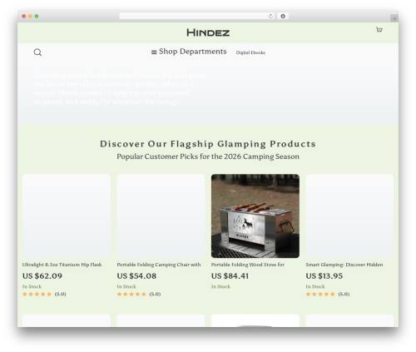Click the round button right of the address bar
416x352 pixels.
(283, 17)
